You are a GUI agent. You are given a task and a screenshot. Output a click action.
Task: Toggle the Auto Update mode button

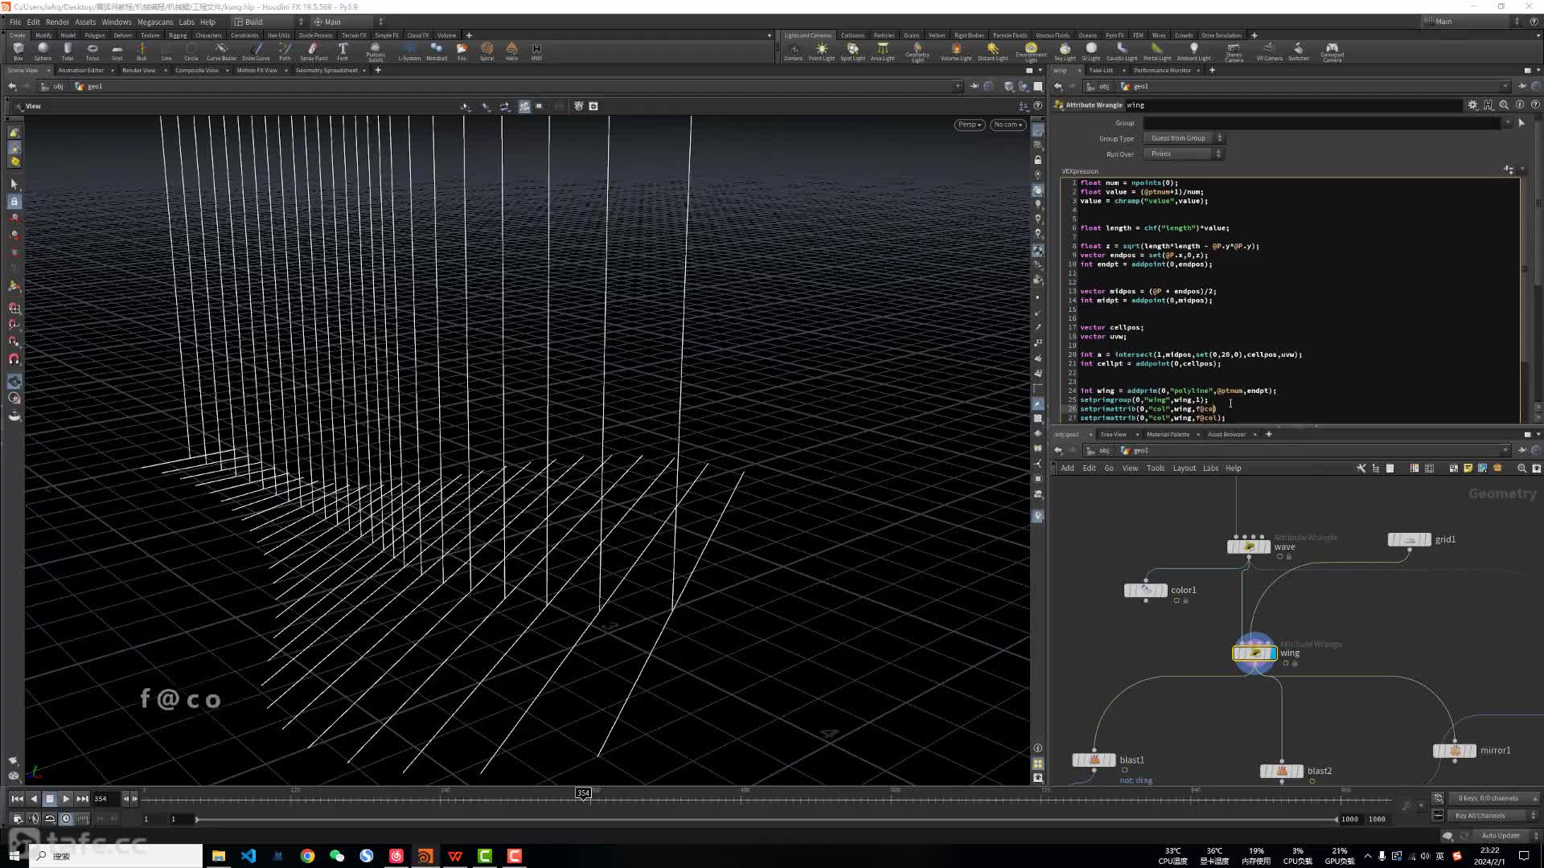tap(1501, 836)
